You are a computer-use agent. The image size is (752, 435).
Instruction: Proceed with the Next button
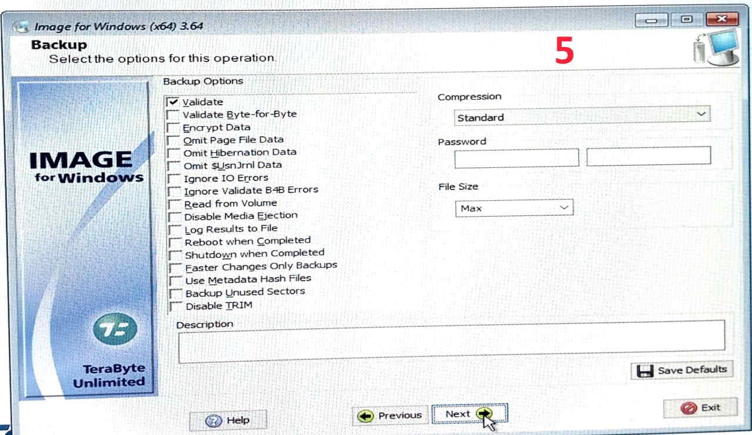pyautogui.click(x=469, y=414)
